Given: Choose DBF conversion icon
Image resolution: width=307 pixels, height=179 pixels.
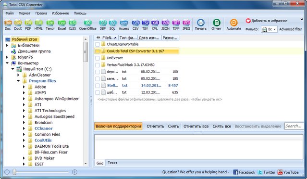Looking at the screenshot, I should click(103, 25).
